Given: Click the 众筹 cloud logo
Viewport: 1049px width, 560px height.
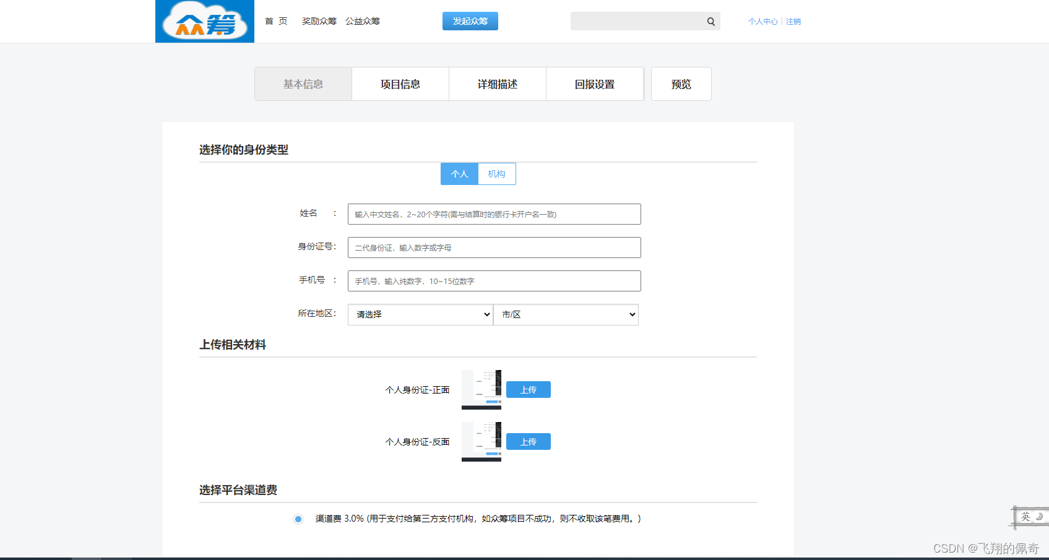Looking at the screenshot, I should click(x=205, y=21).
